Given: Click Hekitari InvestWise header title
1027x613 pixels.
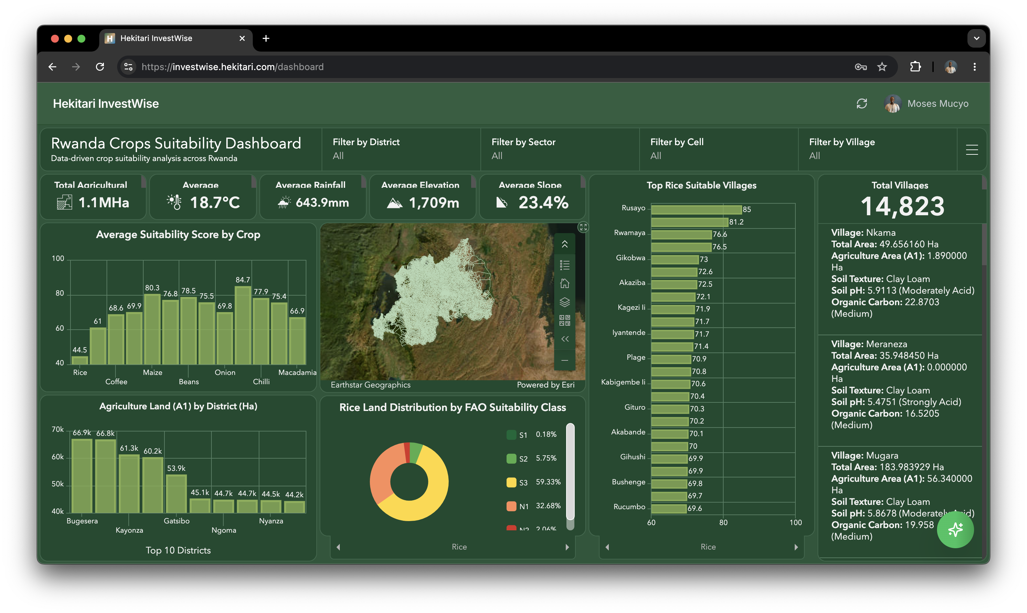Looking at the screenshot, I should click(106, 104).
